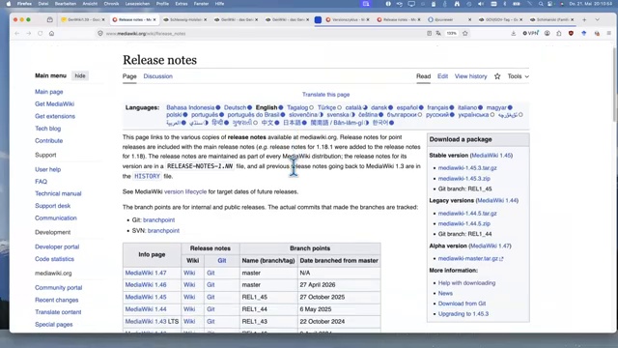The image size is (618, 348).
Task: Click the 133% zoom level indicator
Action: pyautogui.click(x=451, y=34)
